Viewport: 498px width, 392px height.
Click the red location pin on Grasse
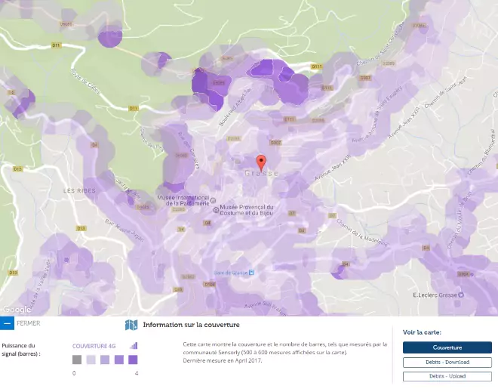(x=261, y=163)
